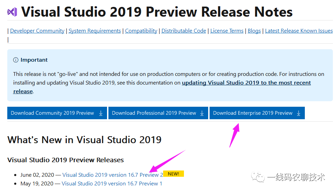Image resolution: width=336 pixels, height=192 pixels.
Task: Open the Developer Community link
Action: pos(37,31)
